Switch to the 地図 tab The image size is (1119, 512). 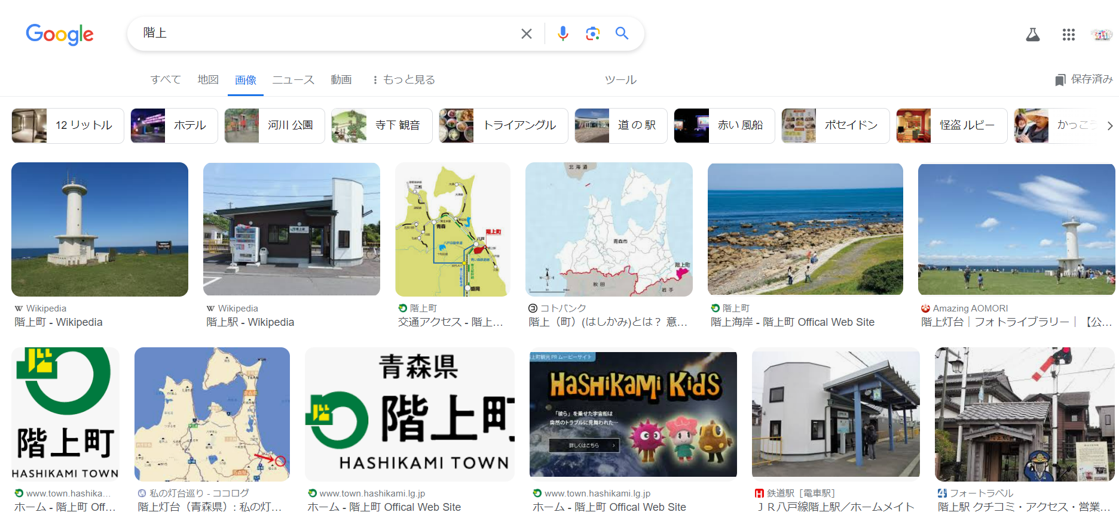(208, 80)
